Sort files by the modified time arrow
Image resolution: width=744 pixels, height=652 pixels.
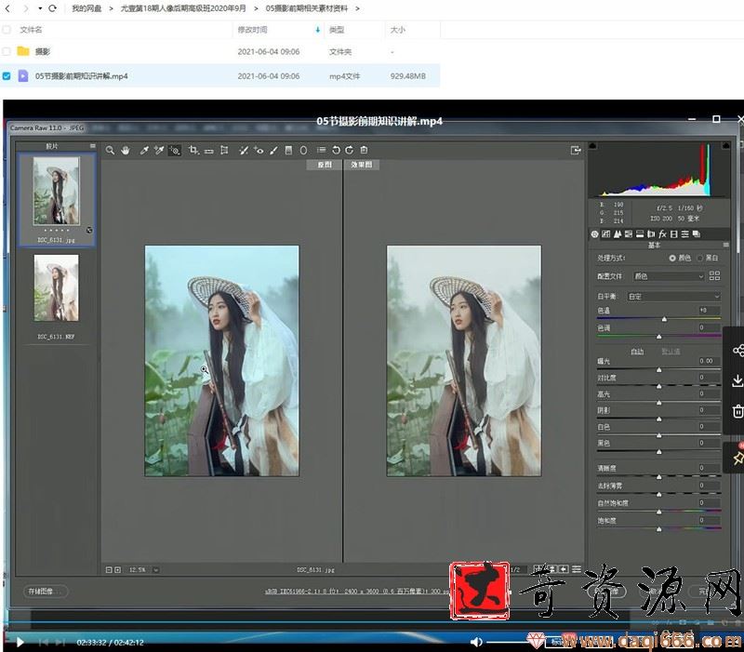(x=317, y=30)
